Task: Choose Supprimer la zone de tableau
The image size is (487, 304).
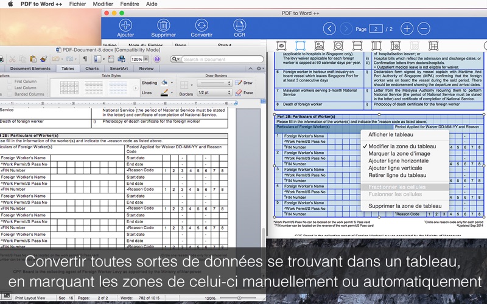Action: (405, 206)
